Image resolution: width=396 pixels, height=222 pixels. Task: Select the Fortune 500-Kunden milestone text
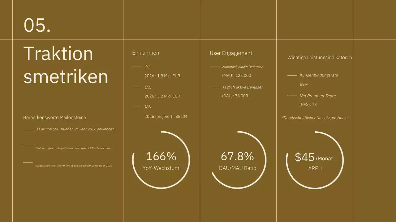coord(75,129)
